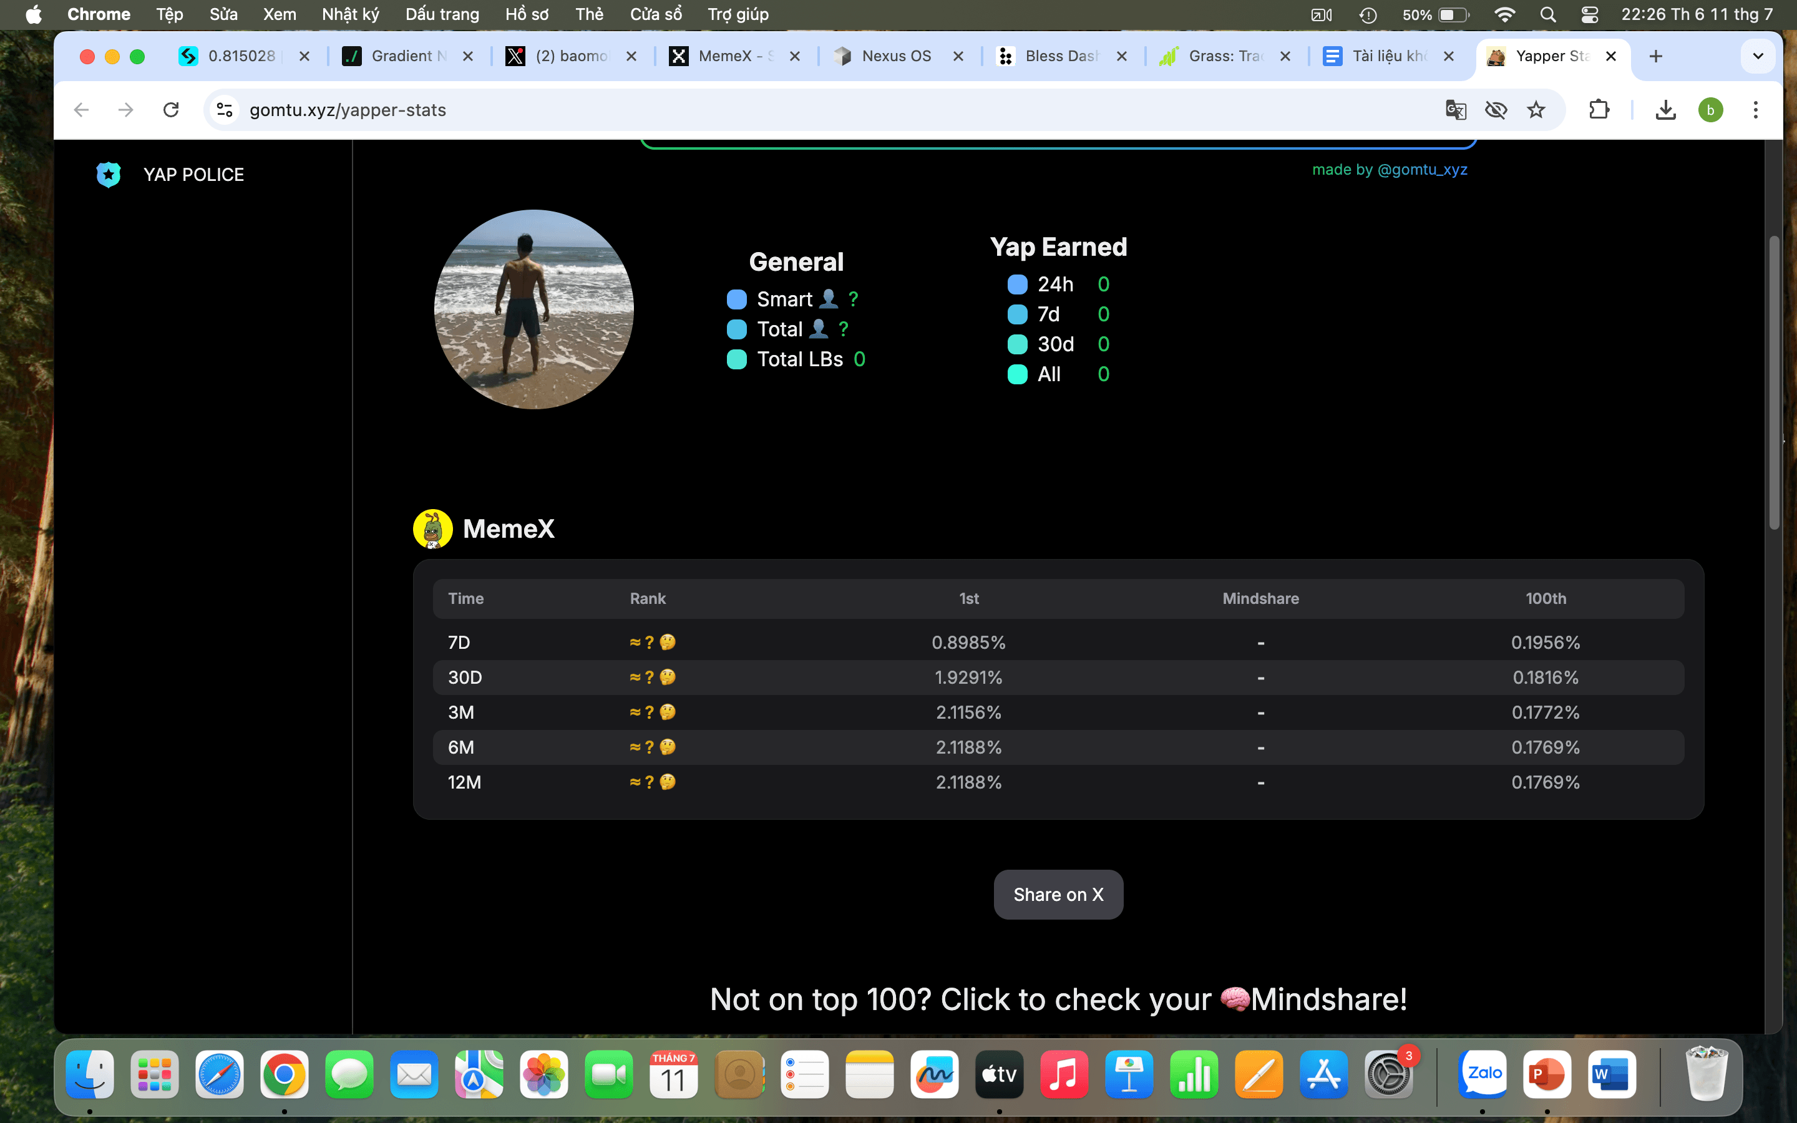This screenshot has height=1123, width=1797.
Task: Click the Google Translate icon in address bar
Action: pyautogui.click(x=1456, y=110)
